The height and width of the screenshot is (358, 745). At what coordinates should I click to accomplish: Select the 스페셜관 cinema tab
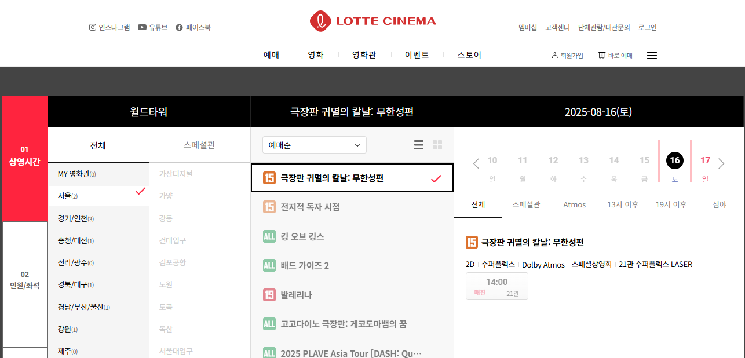coord(199,145)
